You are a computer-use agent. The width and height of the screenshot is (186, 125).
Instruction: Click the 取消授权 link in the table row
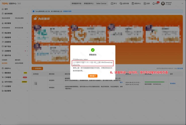[x=173, y=83]
